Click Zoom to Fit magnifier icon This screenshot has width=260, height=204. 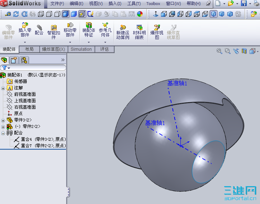[219, 51]
